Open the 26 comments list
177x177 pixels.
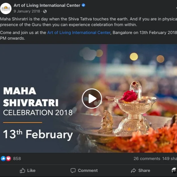click(x=147, y=159)
